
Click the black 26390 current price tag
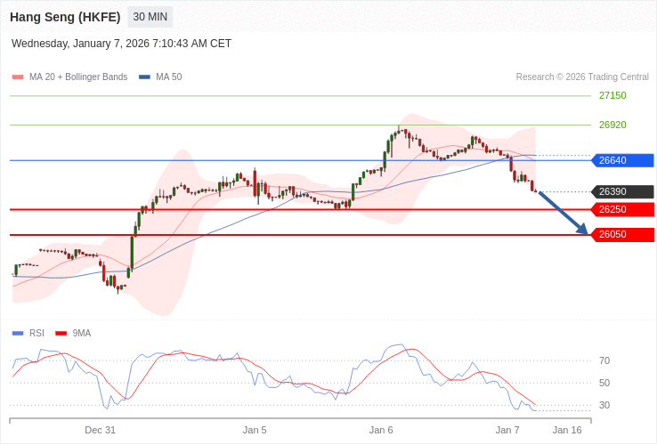coord(622,191)
